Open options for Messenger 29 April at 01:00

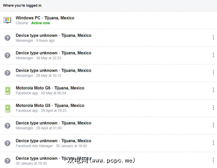pos(213,125)
